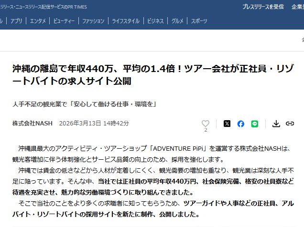Switch to the ビジネス category
The width and height of the screenshot is (304, 227).
155,21
